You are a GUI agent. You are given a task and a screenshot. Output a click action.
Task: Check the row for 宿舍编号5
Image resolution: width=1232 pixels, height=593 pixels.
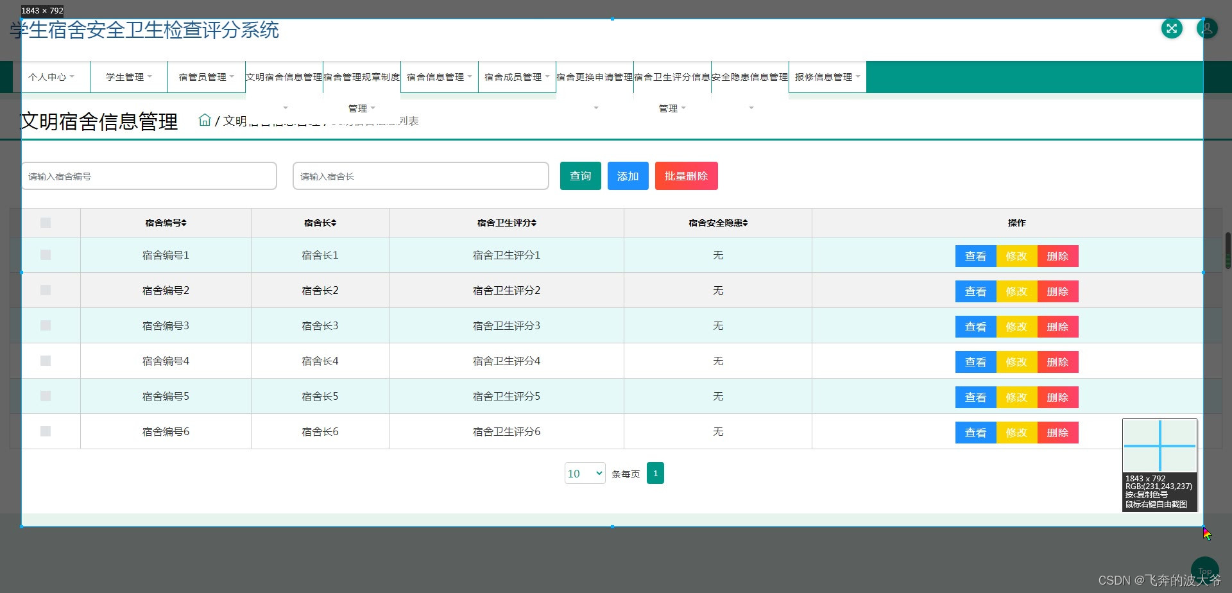(46, 396)
